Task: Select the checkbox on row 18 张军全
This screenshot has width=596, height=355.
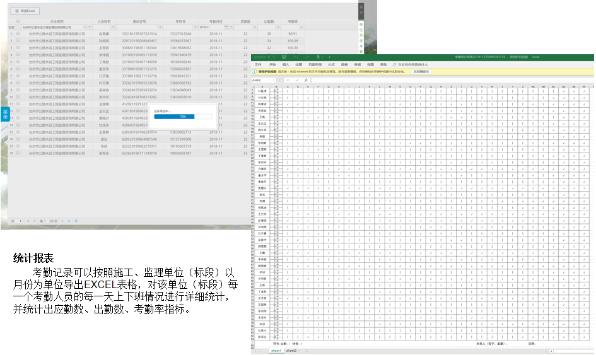Action: [18, 153]
